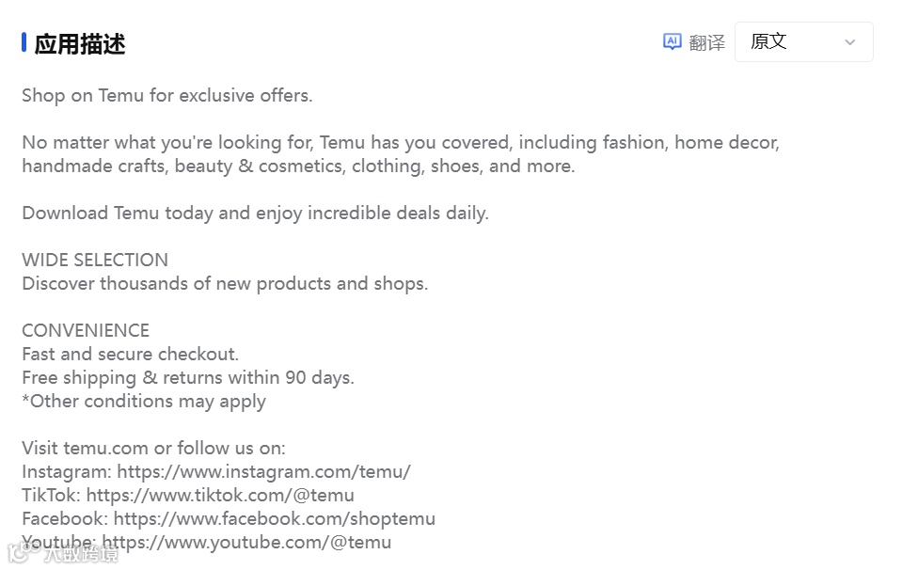Click the 翻译 translate button

706,42
